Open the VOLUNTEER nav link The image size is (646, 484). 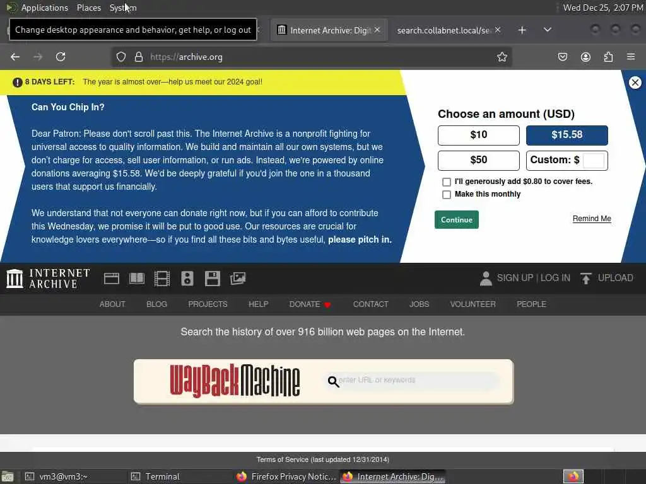pos(473,304)
